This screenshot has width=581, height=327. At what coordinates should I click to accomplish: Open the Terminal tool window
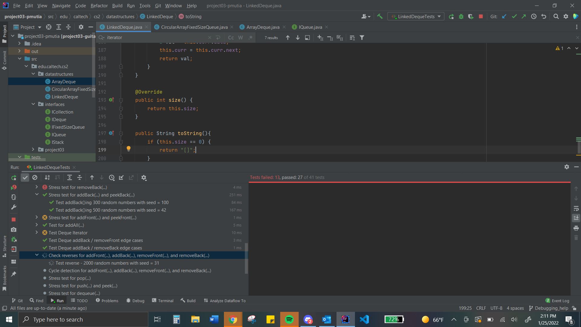(x=163, y=301)
